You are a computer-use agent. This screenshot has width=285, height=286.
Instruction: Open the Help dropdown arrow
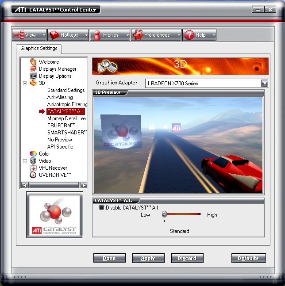(214, 35)
